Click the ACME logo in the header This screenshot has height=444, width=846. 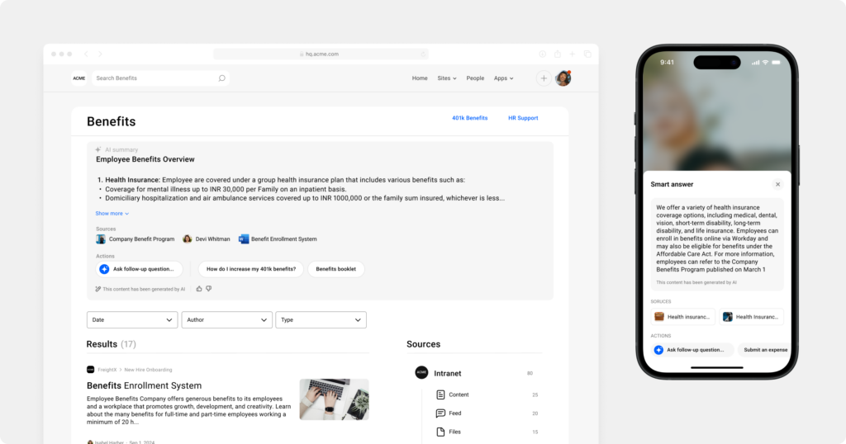(x=78, y=78)
